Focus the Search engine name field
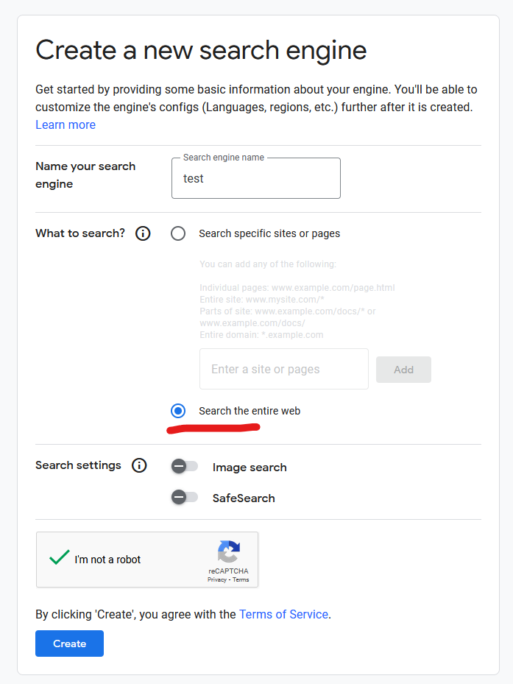 click(256, 179)
